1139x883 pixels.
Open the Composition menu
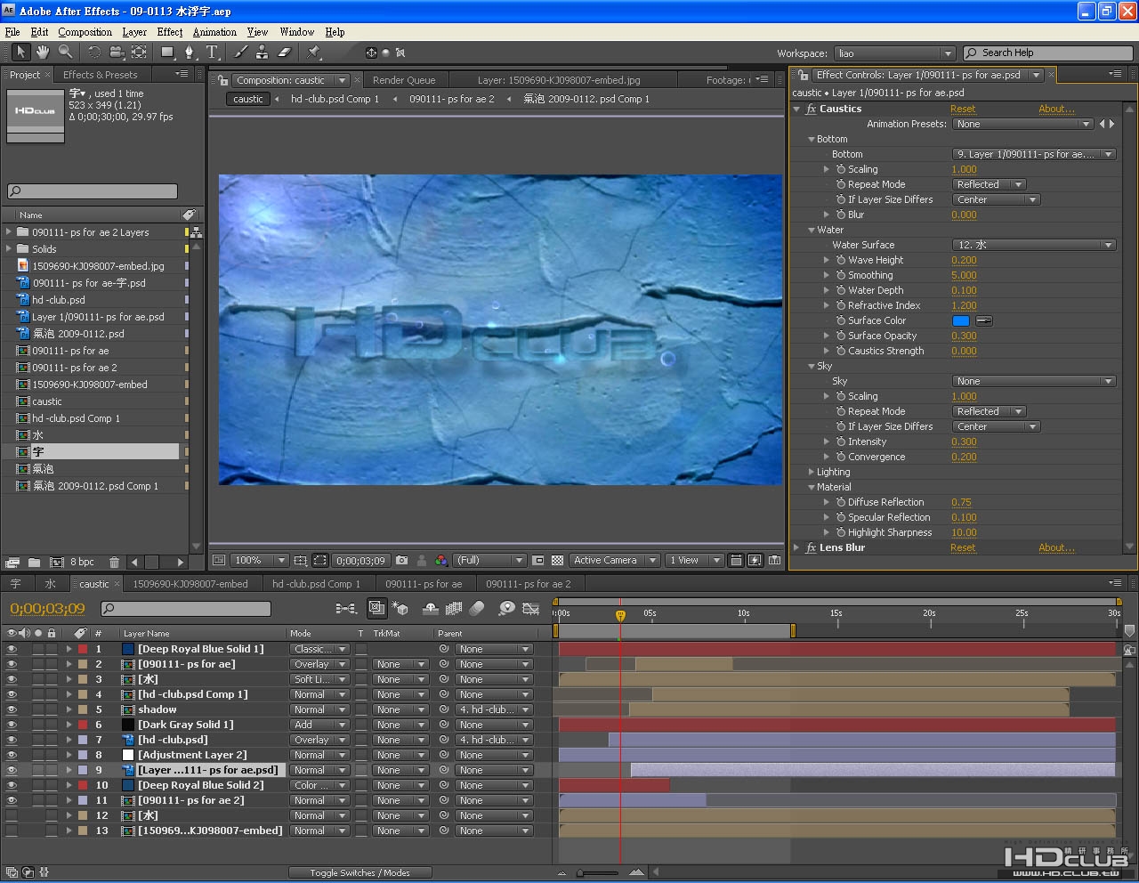click(x=85, y=32)
